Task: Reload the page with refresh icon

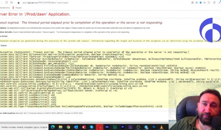Action: pyautogui.click(x=7, y=2)
